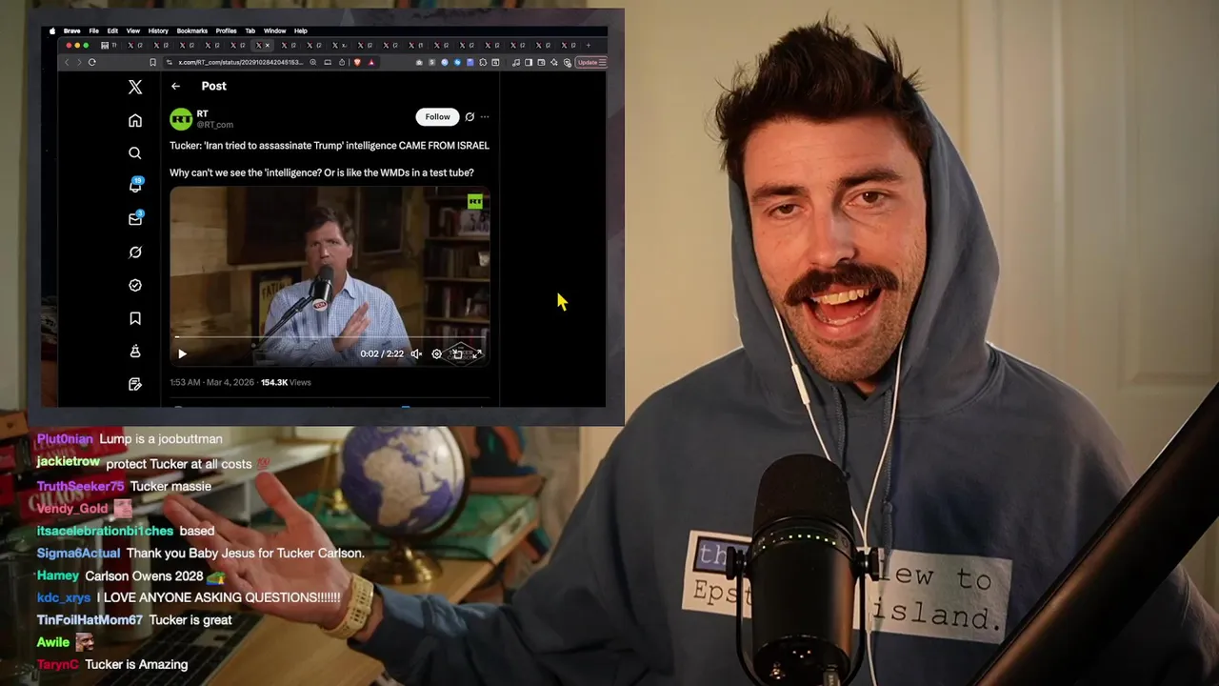Click chat username Vendy_Gold
This screenshot has width=1219, height=686.
72,509
